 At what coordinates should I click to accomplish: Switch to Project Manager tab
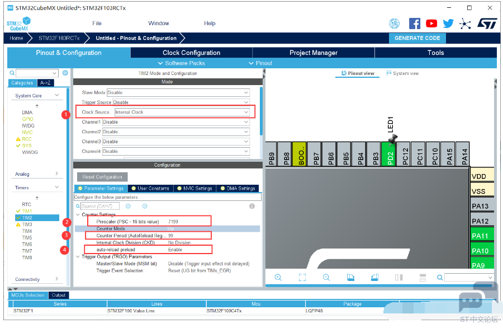tap(314, 53)
